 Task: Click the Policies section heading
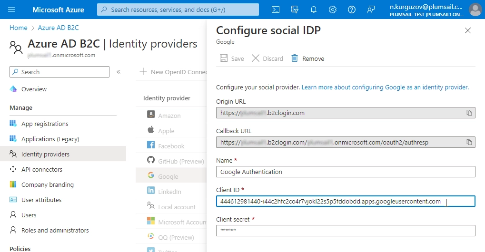tap(20, 249)
